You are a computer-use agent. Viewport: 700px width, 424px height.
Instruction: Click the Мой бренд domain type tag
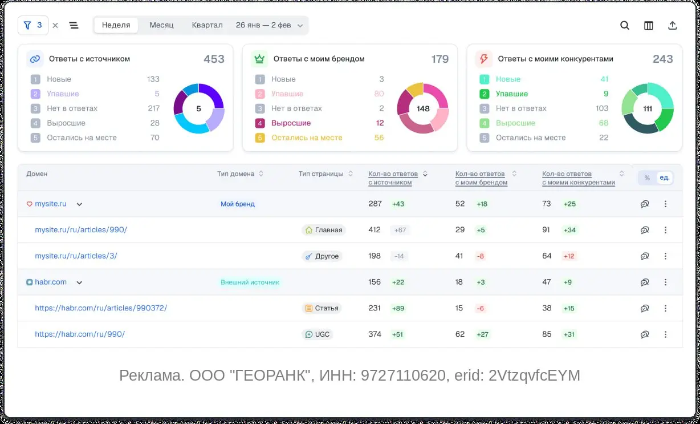coord(238,204)
